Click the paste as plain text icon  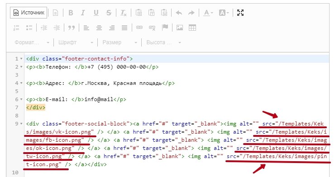(152, 13)
